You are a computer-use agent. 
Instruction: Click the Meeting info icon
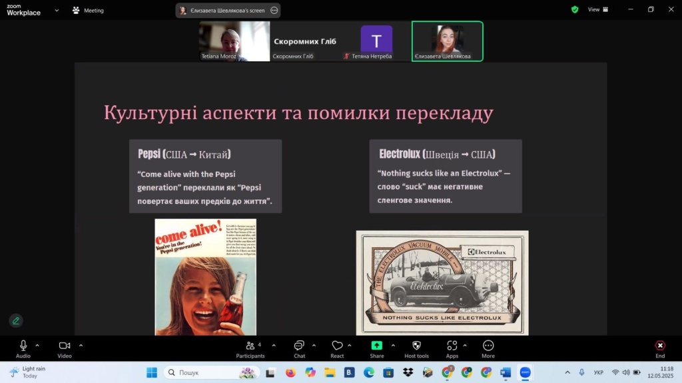click(x=76, y=10)
